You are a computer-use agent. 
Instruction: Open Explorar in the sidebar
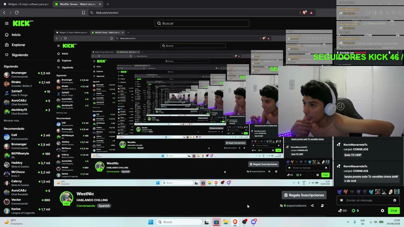tap(18, 45)
